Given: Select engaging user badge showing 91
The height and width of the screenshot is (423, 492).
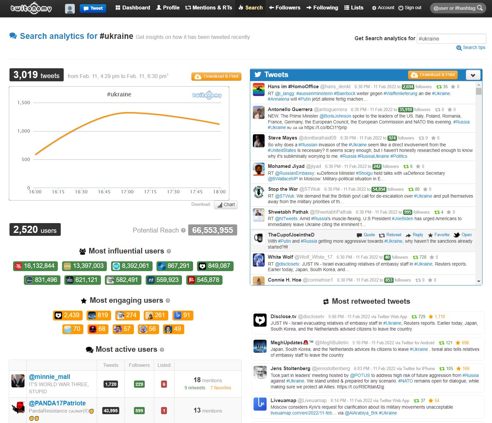Looking at the screenshot, I should pyautogui.click(x=183, y=315).
